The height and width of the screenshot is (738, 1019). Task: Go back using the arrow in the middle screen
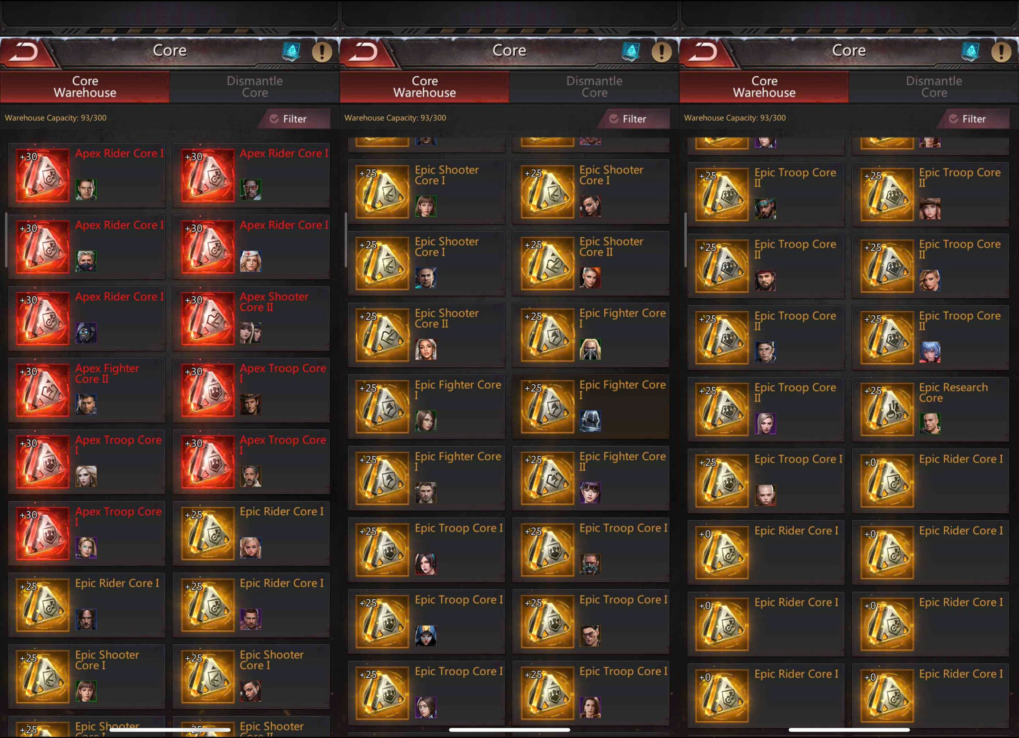pos(364,51)
